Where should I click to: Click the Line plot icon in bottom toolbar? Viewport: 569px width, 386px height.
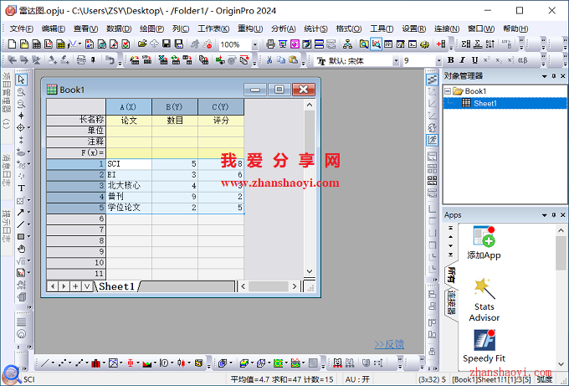click(x=44, y=363)
